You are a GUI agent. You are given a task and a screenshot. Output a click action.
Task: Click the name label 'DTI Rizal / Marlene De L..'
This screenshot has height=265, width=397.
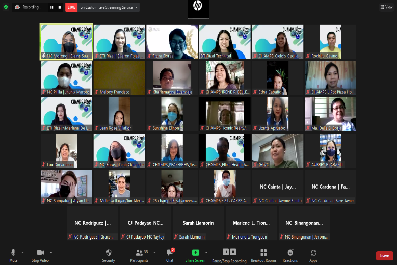tap(69, 128)
